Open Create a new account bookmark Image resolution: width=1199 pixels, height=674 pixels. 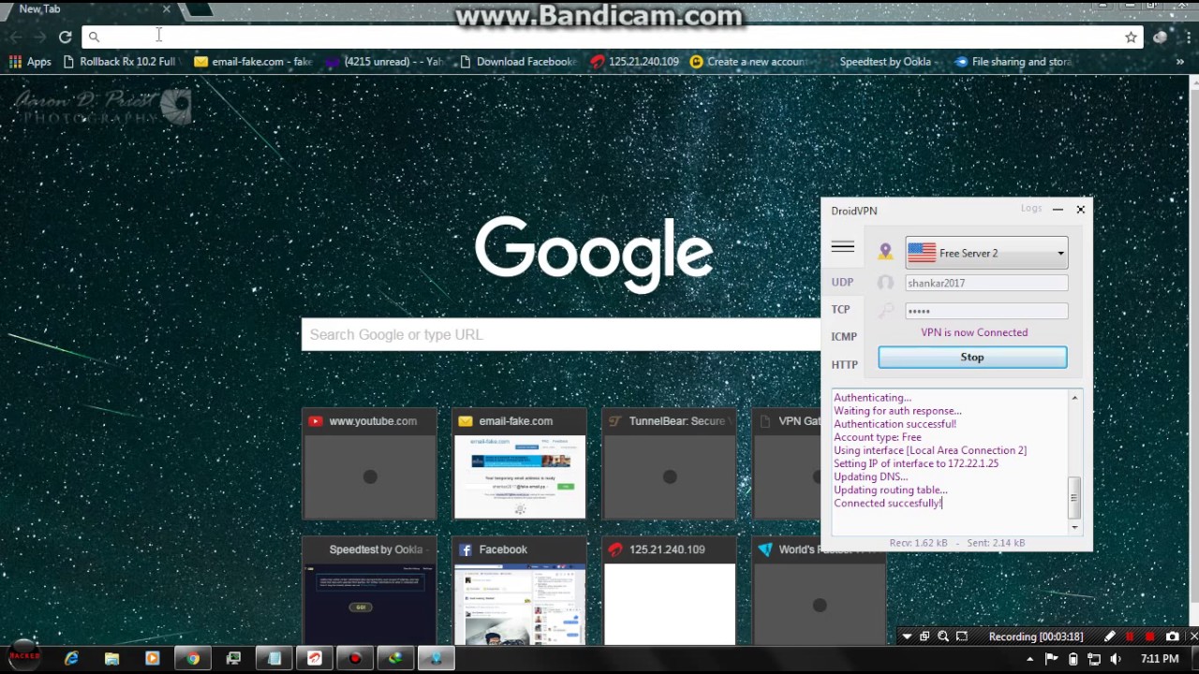748,62
